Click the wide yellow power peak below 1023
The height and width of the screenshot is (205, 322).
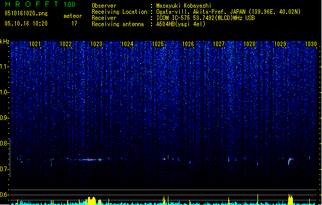pos(92,201)
